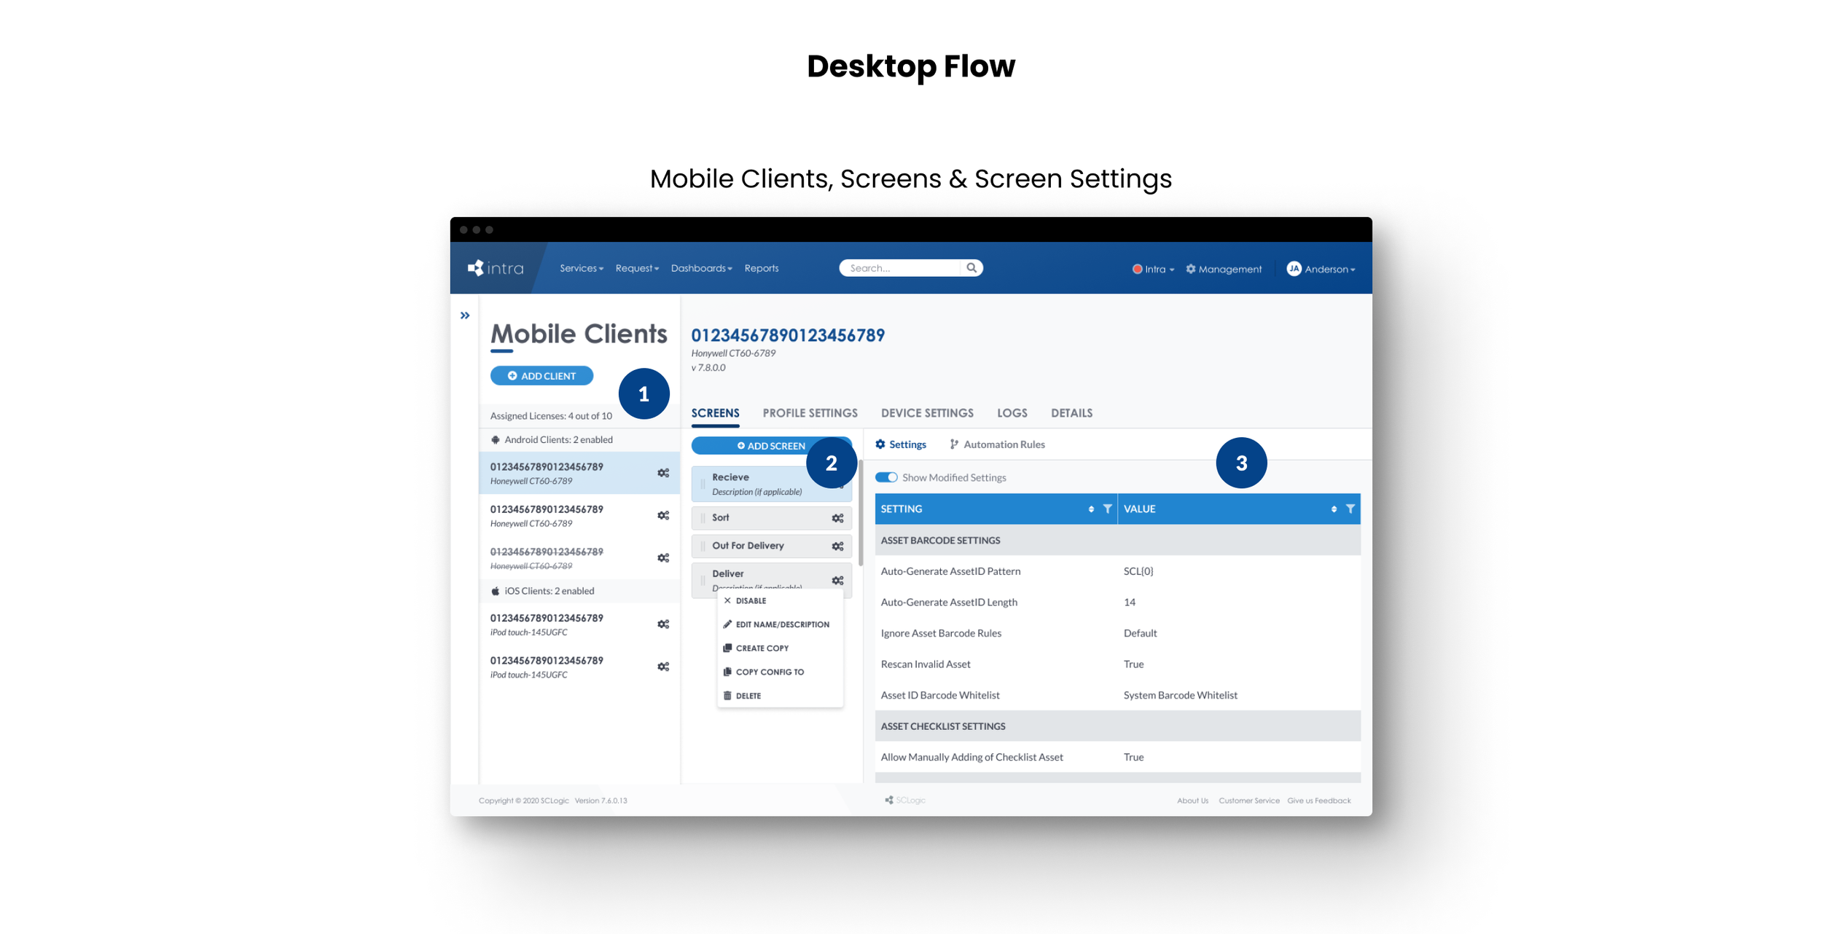Open the Services dropdown menu
This screenshot has height=934, width=1822.
581,268
